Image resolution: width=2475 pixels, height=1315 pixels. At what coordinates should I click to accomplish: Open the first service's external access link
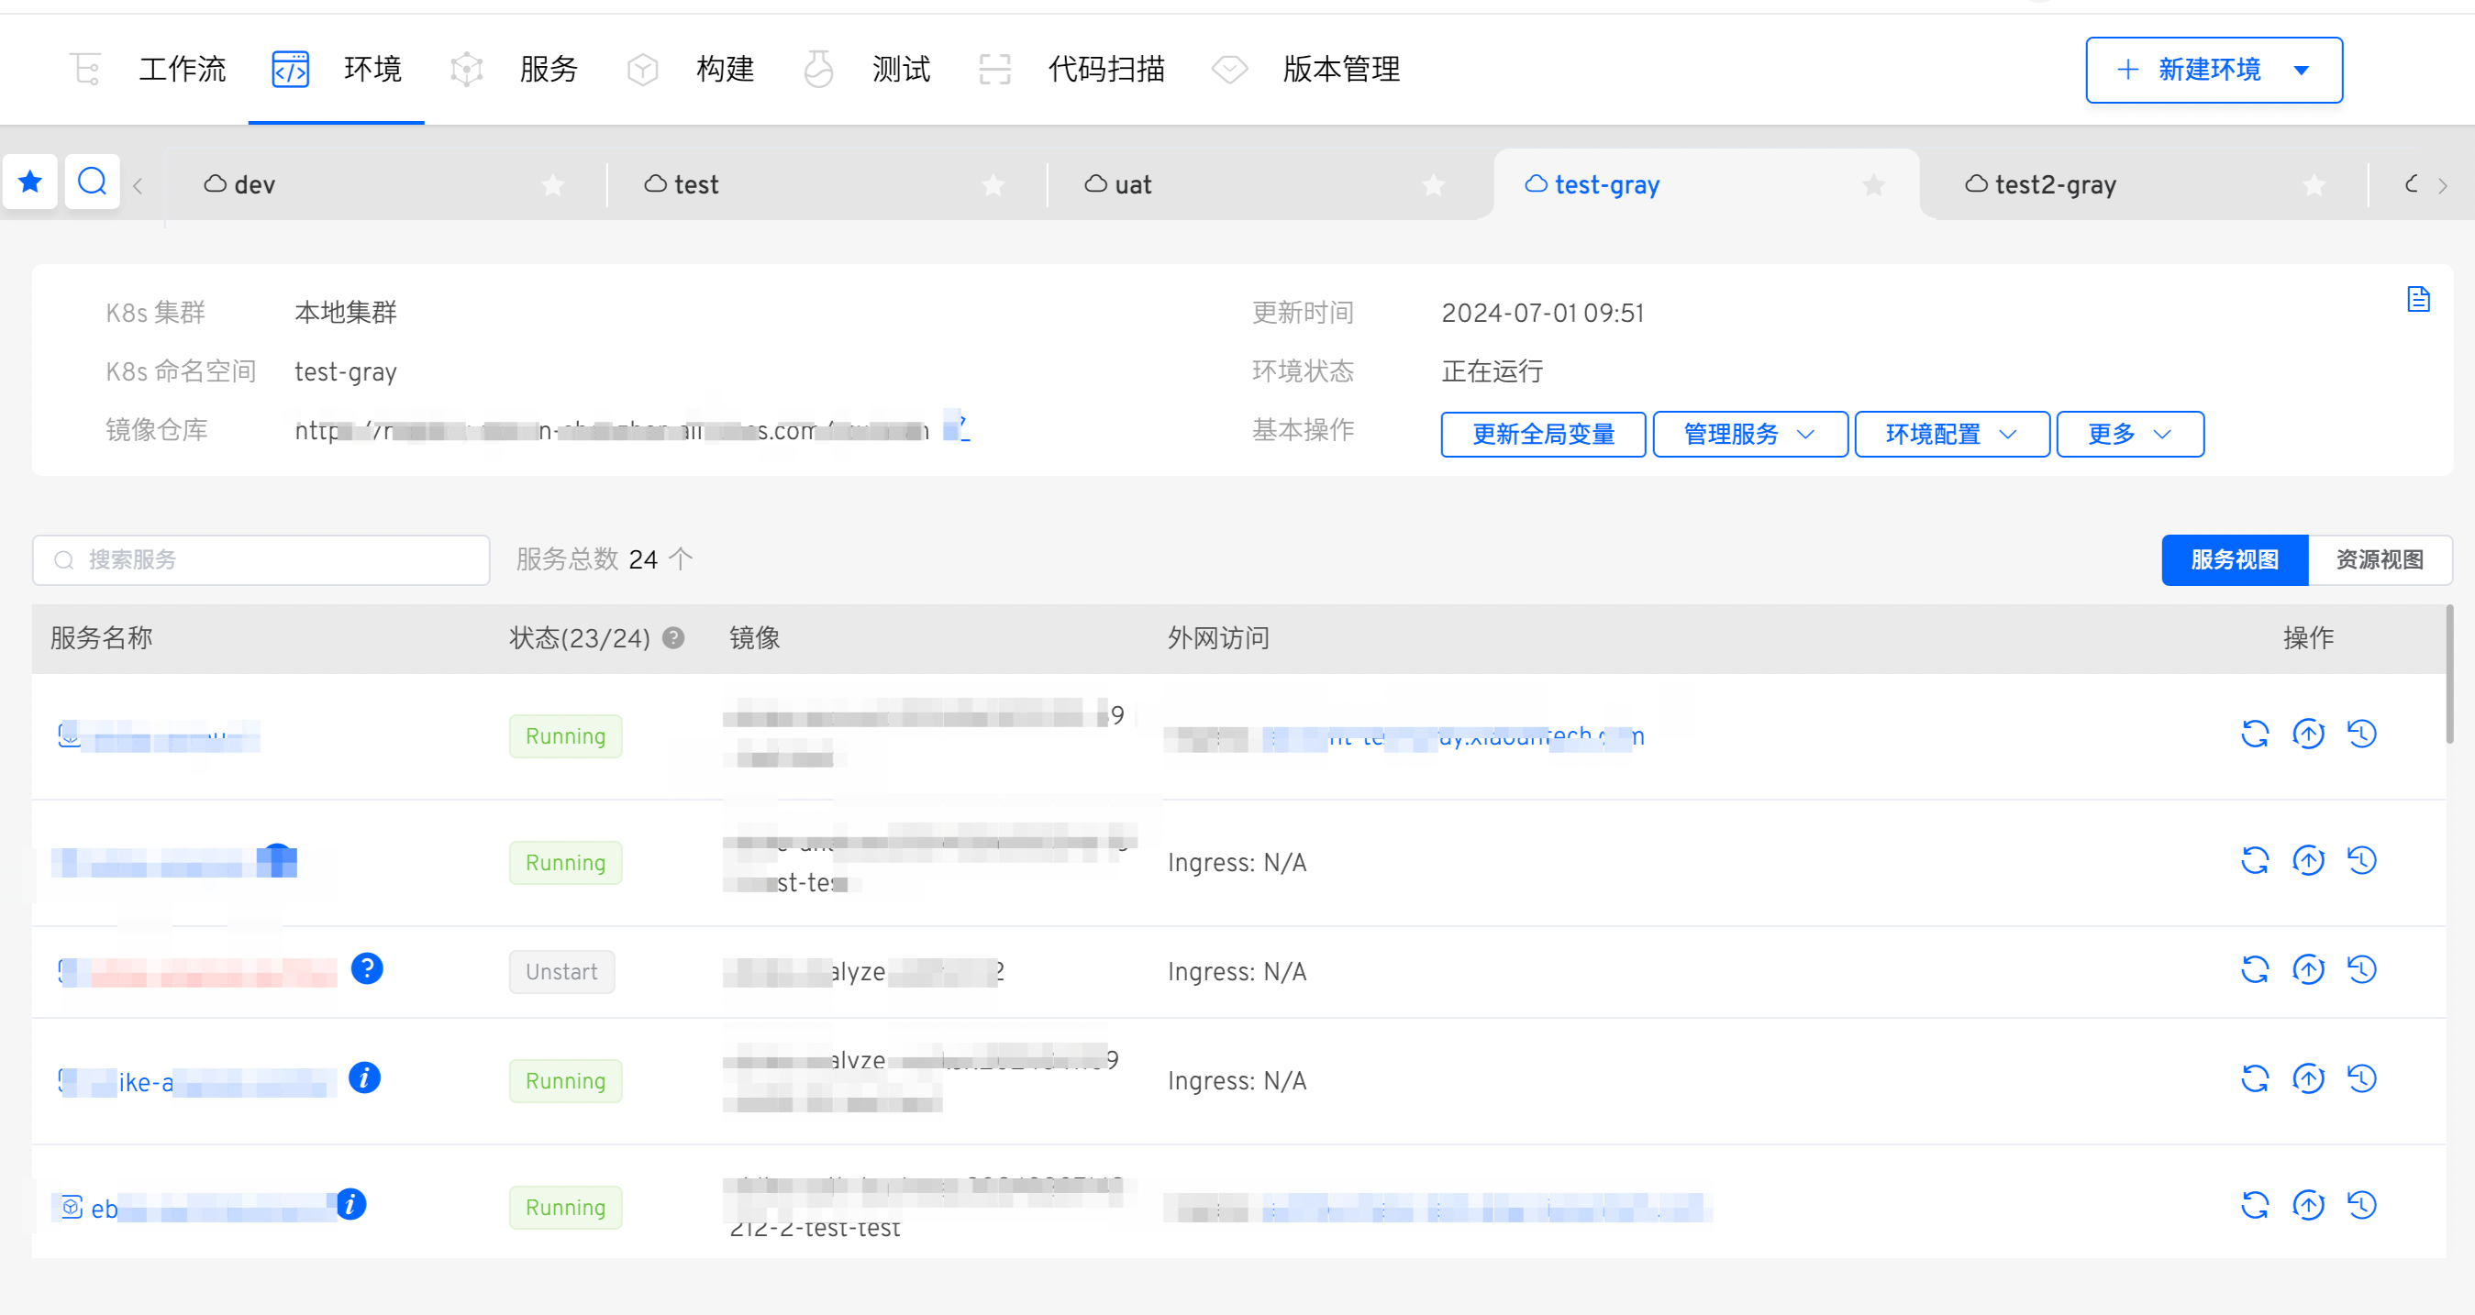point(1453,736)
